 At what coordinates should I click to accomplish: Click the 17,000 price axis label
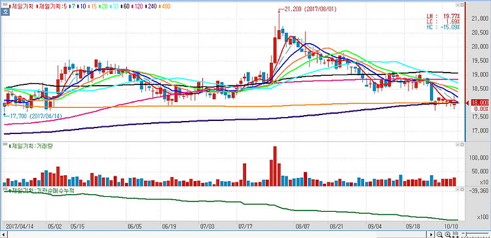479,131
